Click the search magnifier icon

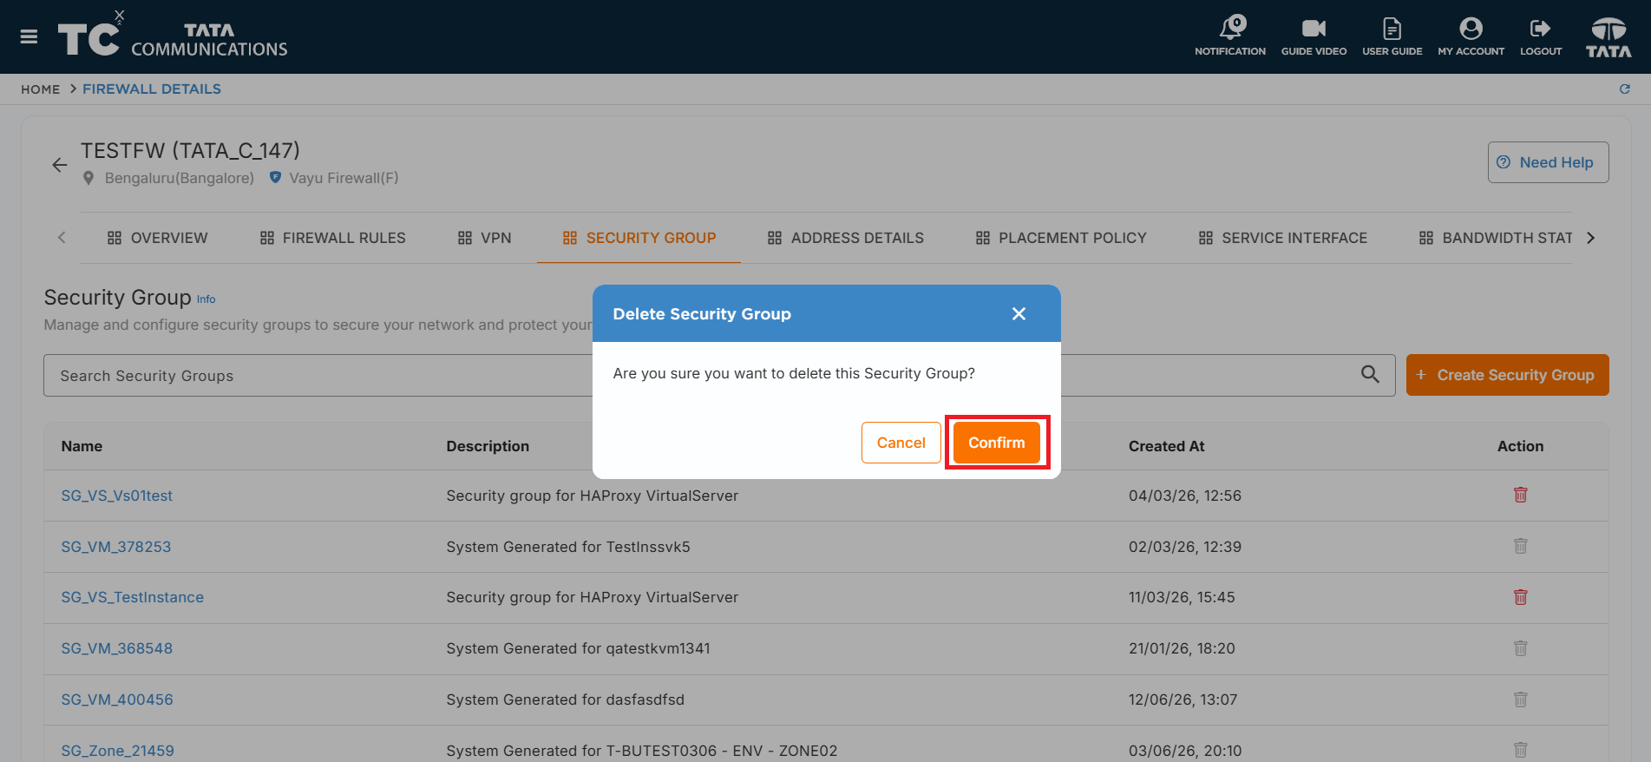[x=1370, y=374]
